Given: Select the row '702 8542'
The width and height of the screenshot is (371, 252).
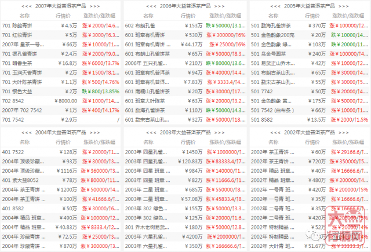Looking at the screenshot, I should pyautogui.click(x=60, y=101).
